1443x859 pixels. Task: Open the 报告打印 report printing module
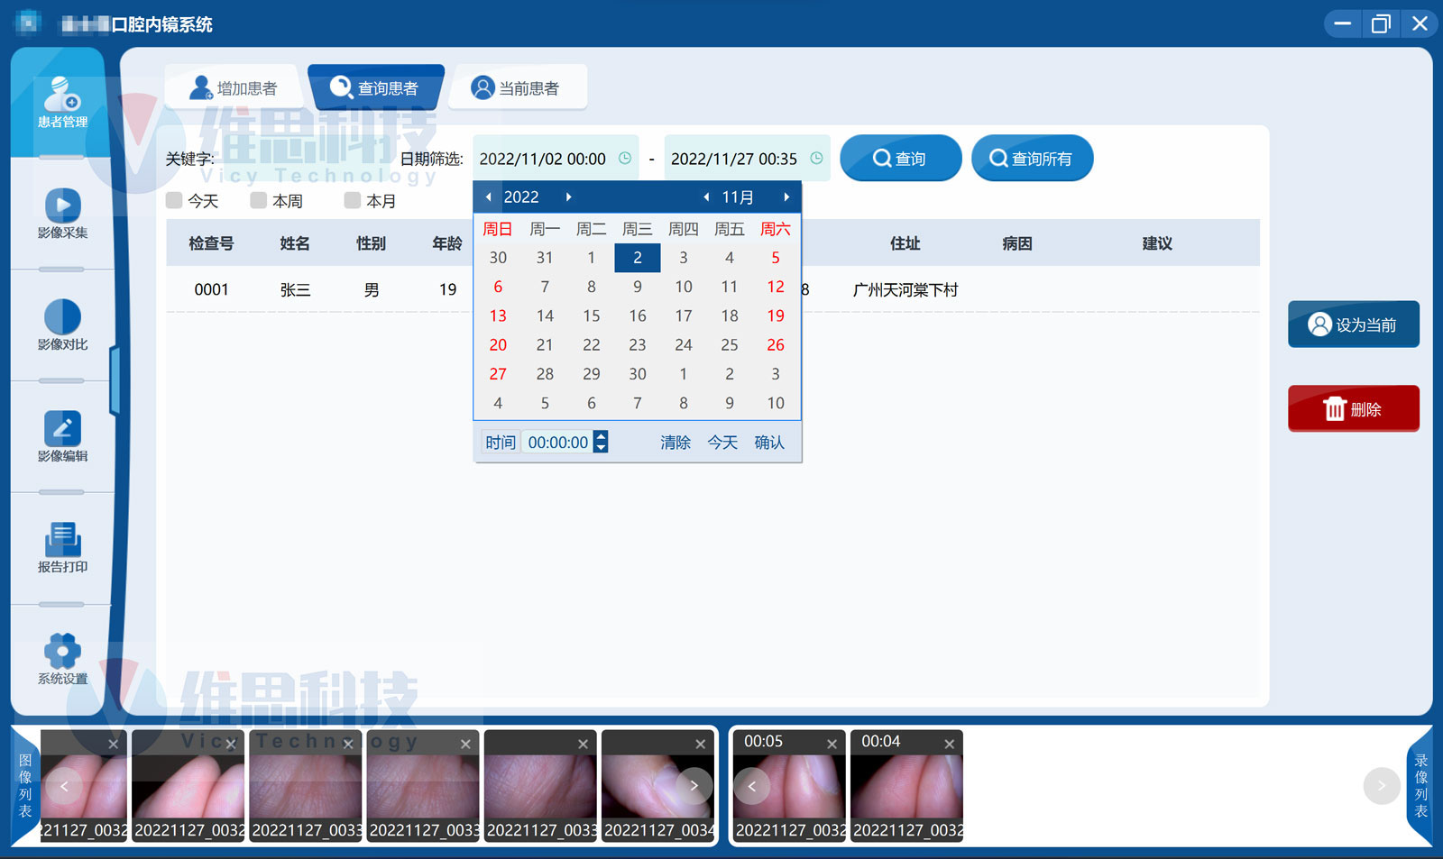pos(62,547)
